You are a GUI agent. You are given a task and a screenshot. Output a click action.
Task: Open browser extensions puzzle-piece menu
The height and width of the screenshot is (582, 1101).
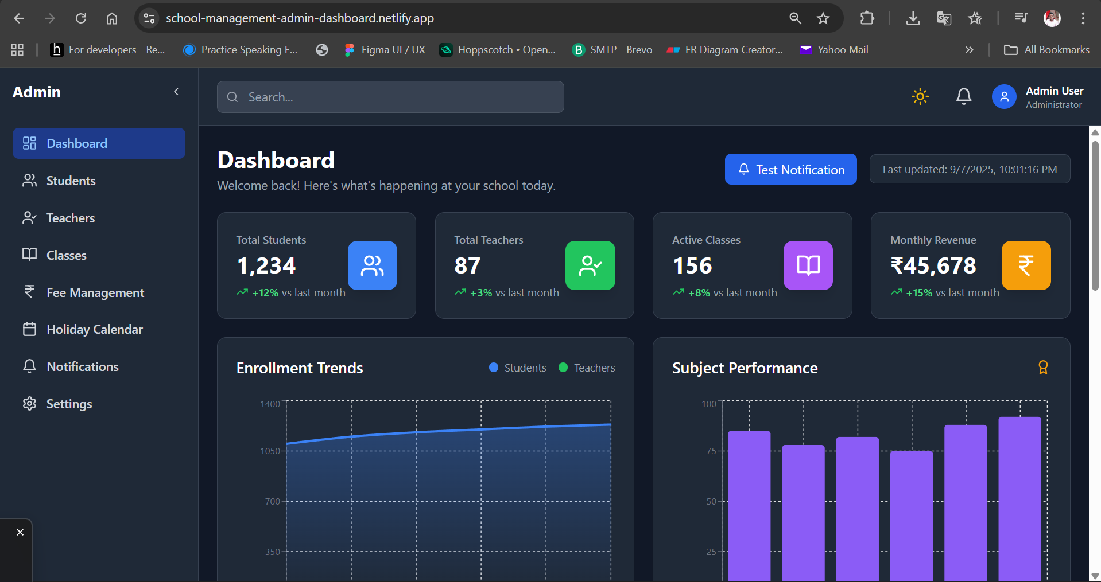(867, 18)
